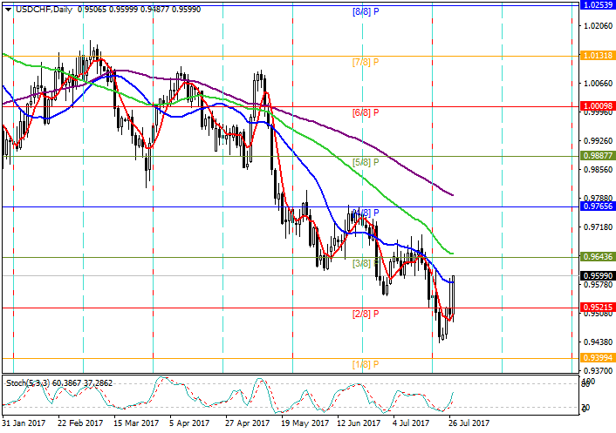Click the 4 Jul 2017 date label
Screen dimensions: 616x433
[x=411, y=423]
